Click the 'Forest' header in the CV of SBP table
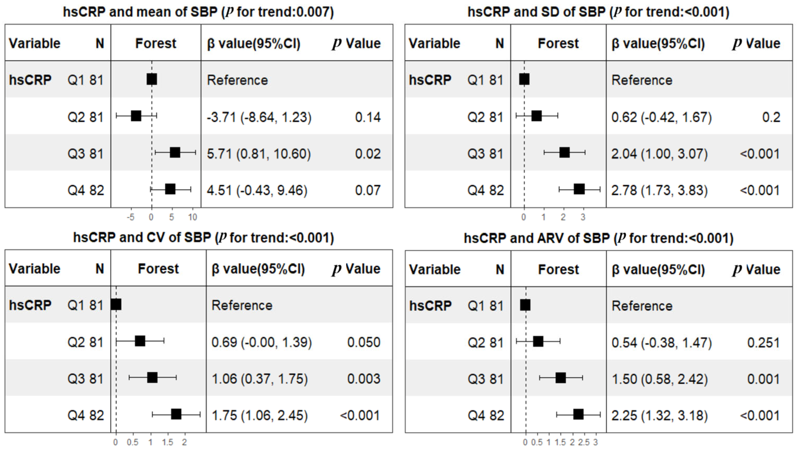Screen dimensions: 798x453 click(x=158, y=269)
